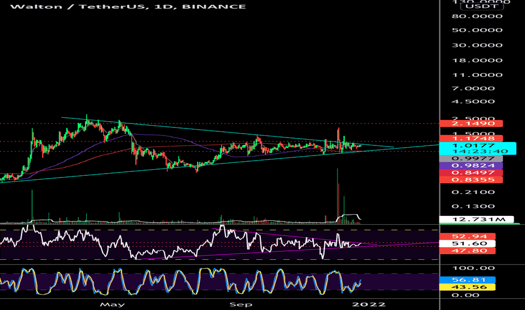Click the 2022 label on the time axis
525x310 pixels.
click(x=368, y=304)
